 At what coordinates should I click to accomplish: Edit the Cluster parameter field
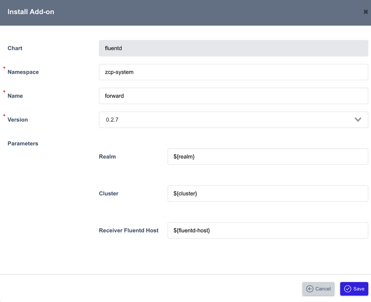point(268,193)
